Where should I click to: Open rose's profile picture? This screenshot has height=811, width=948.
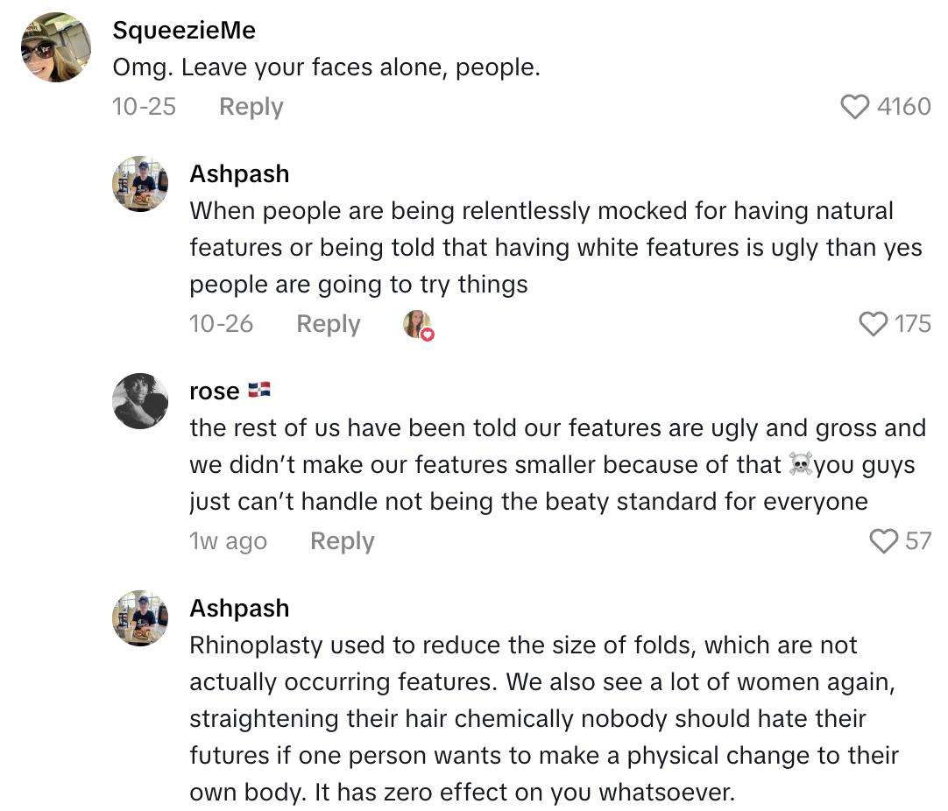pos(139,401)
